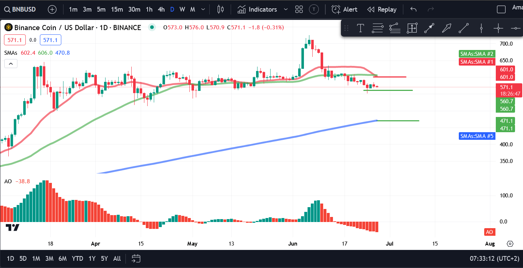Select the outlined Arrow drawing tool

pos(446,28)
